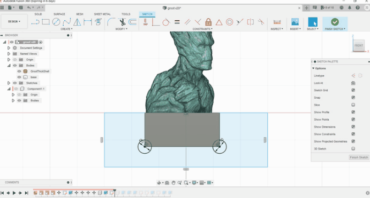Pick the Trim scissors tool
Viewport: 370px width, 198px height.
point(122,22)
